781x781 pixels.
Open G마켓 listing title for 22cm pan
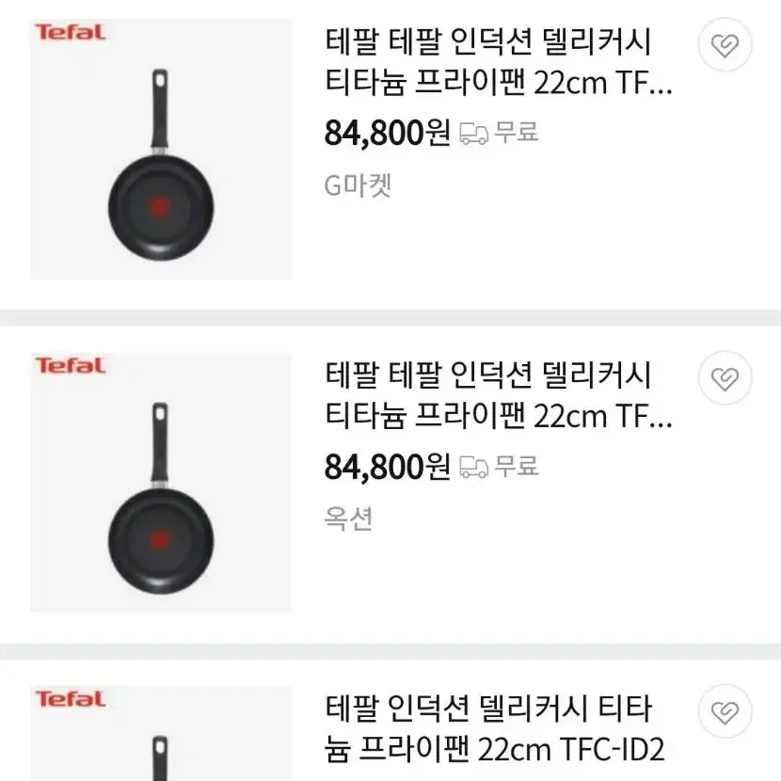click(499, 62)
